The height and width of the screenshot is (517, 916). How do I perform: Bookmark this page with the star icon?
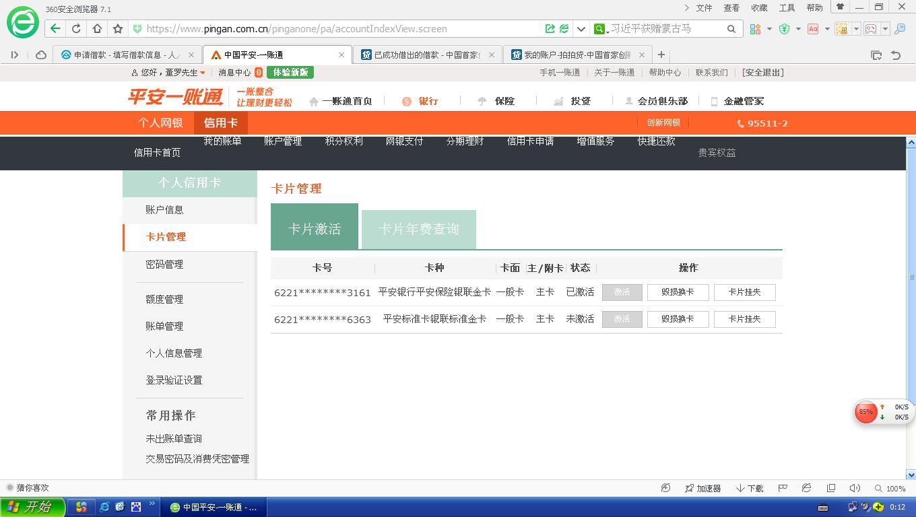coord(118,29)
